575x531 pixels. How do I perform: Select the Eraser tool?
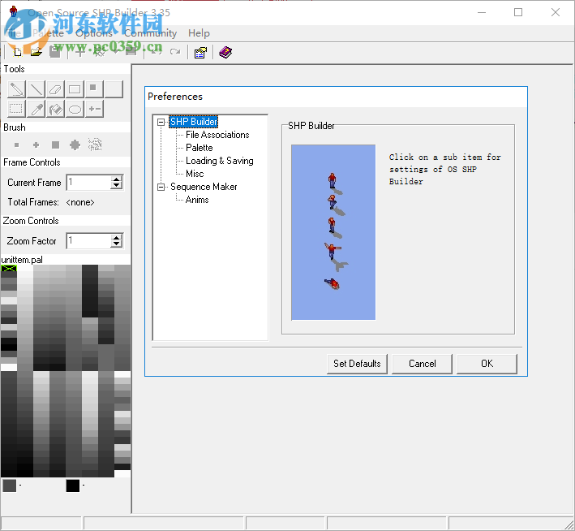[x=55, y=89]
